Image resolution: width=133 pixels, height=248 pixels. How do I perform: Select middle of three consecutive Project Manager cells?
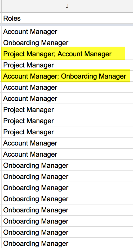tap(67, 121)
